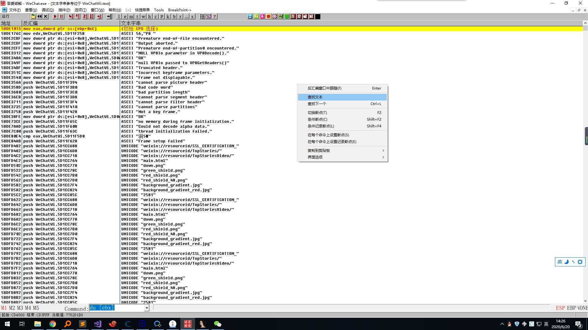The image size is (588, 330).
Task: Click the pink 'A' plugin icon
Action: [x=262, y=16]
